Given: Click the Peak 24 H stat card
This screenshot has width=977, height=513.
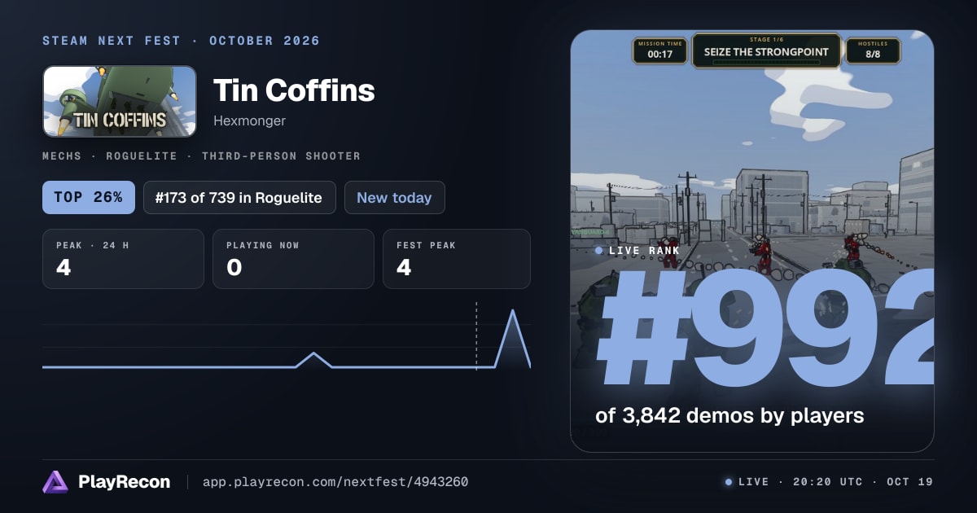Looking at the screenshot, I should pos(123,259).
